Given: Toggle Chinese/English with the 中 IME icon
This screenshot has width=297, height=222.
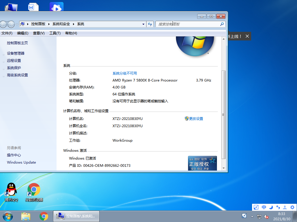Looking at the screenshot, I should (x=264, y=207).
